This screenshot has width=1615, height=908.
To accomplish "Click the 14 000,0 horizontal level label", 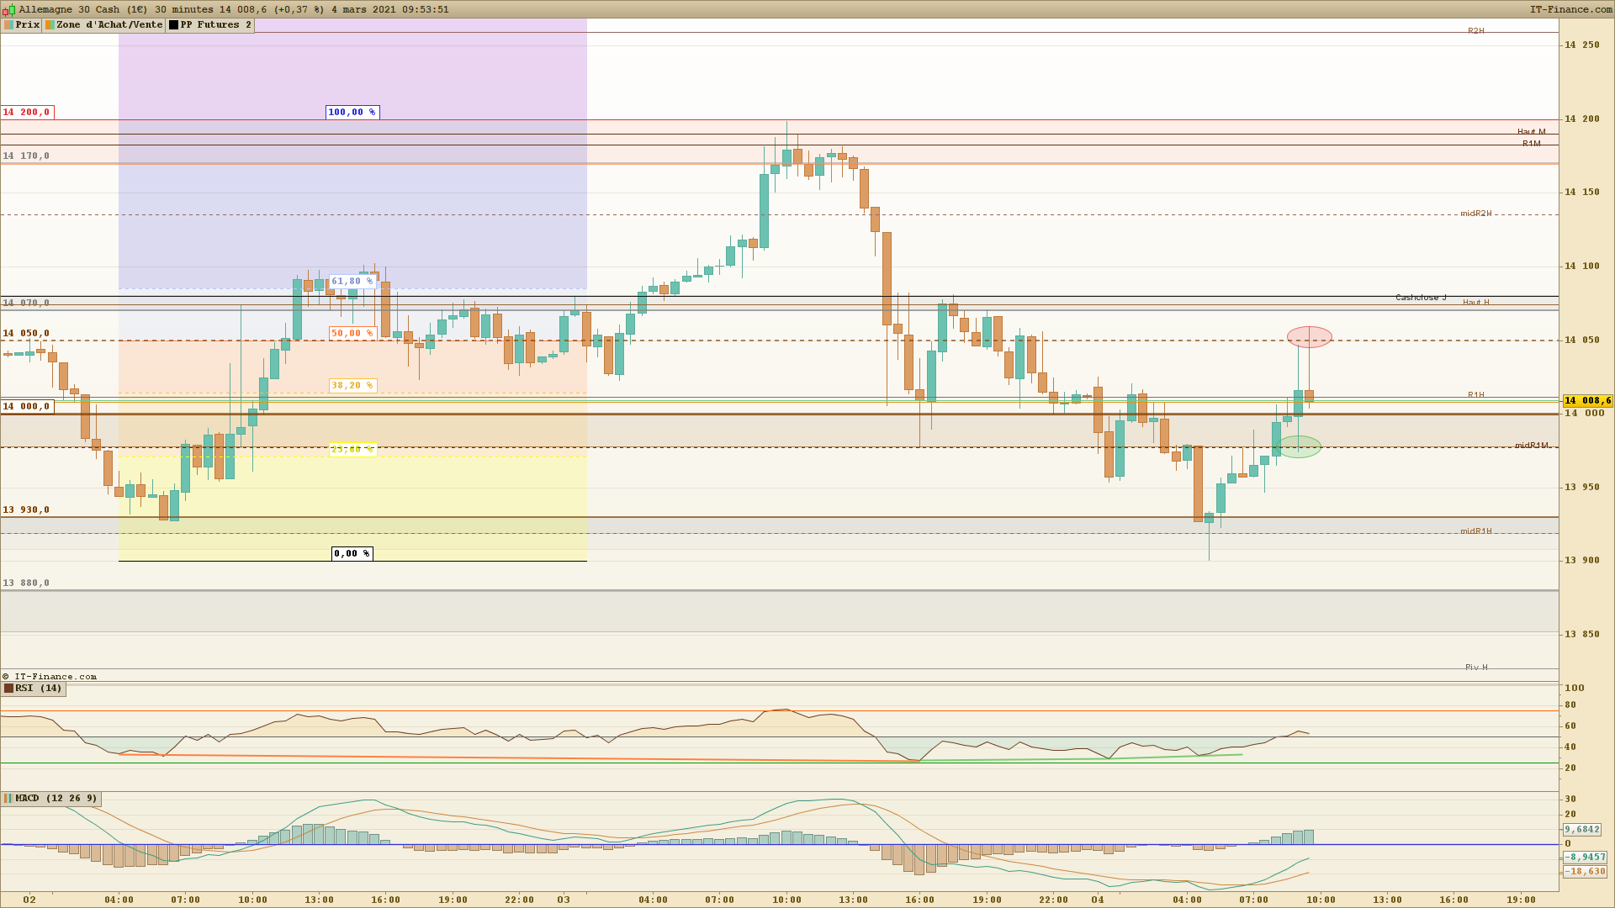I will pyautogui.click(x=26, y=406).
